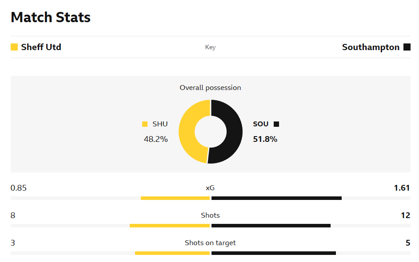The image size is (419, 262).
Task: Click the 48.2% possession value
Action: pyautogui.click(x=156, y=139)
